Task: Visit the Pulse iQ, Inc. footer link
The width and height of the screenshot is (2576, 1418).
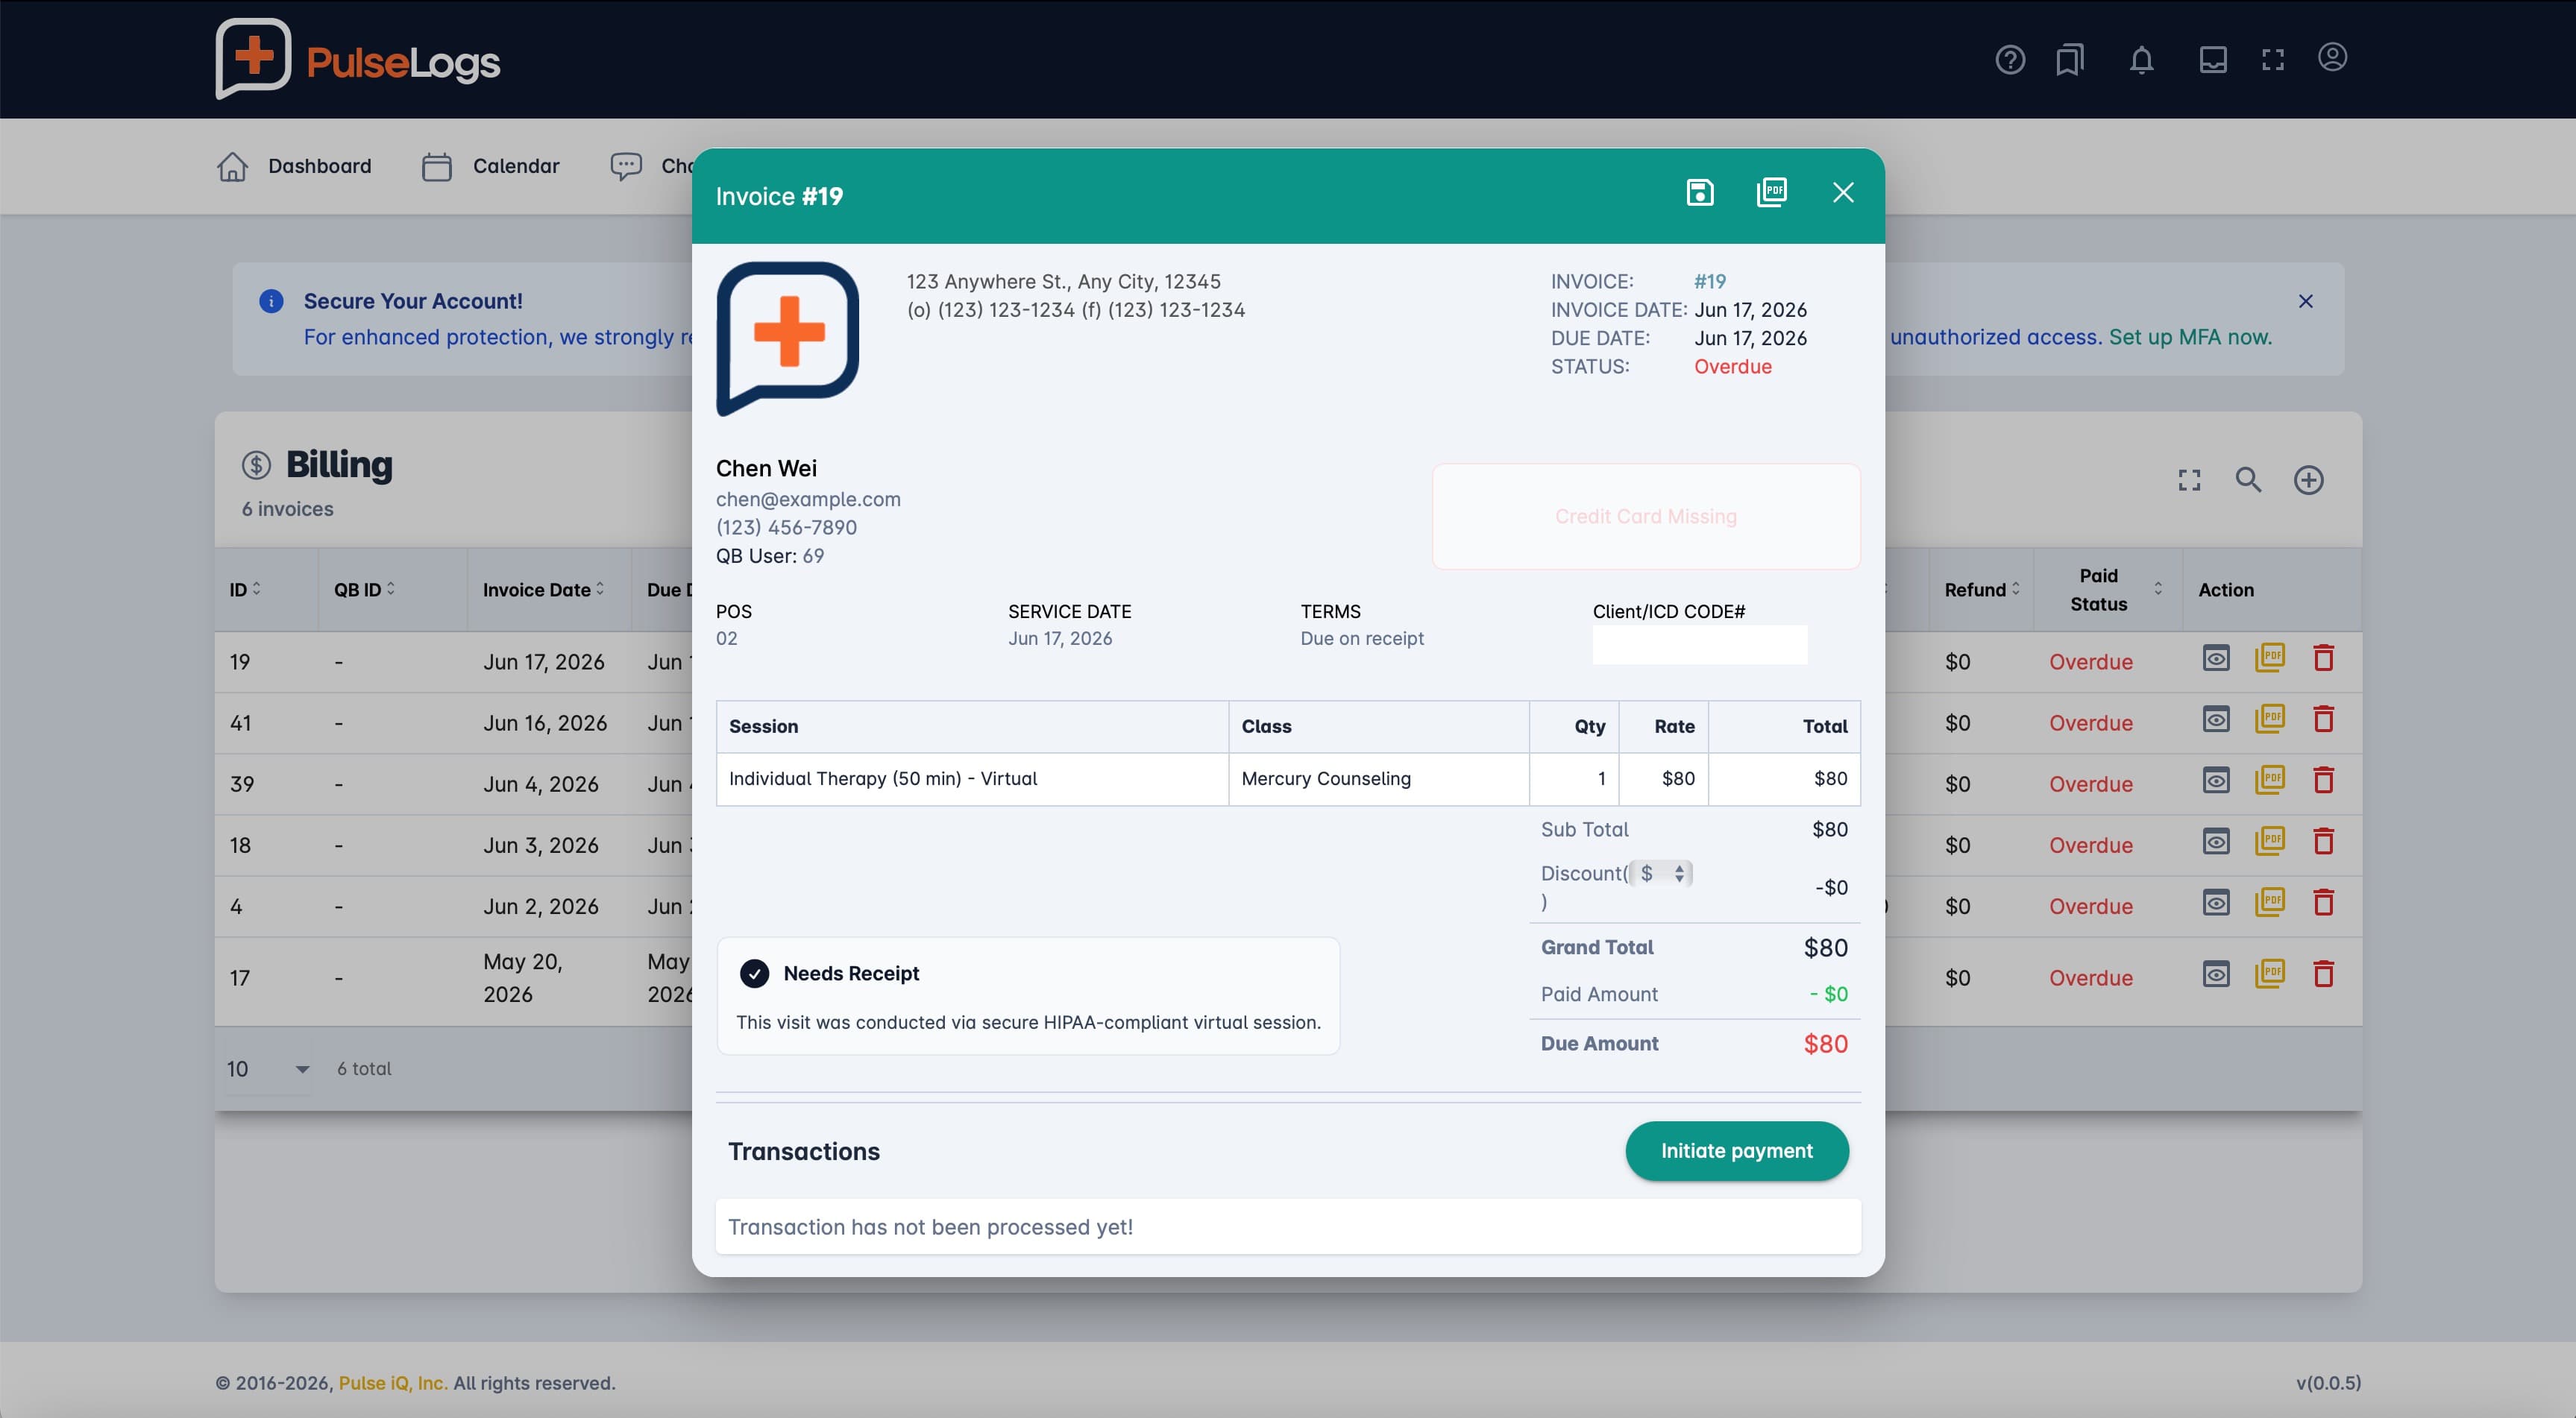Action: click(393, 1383)
